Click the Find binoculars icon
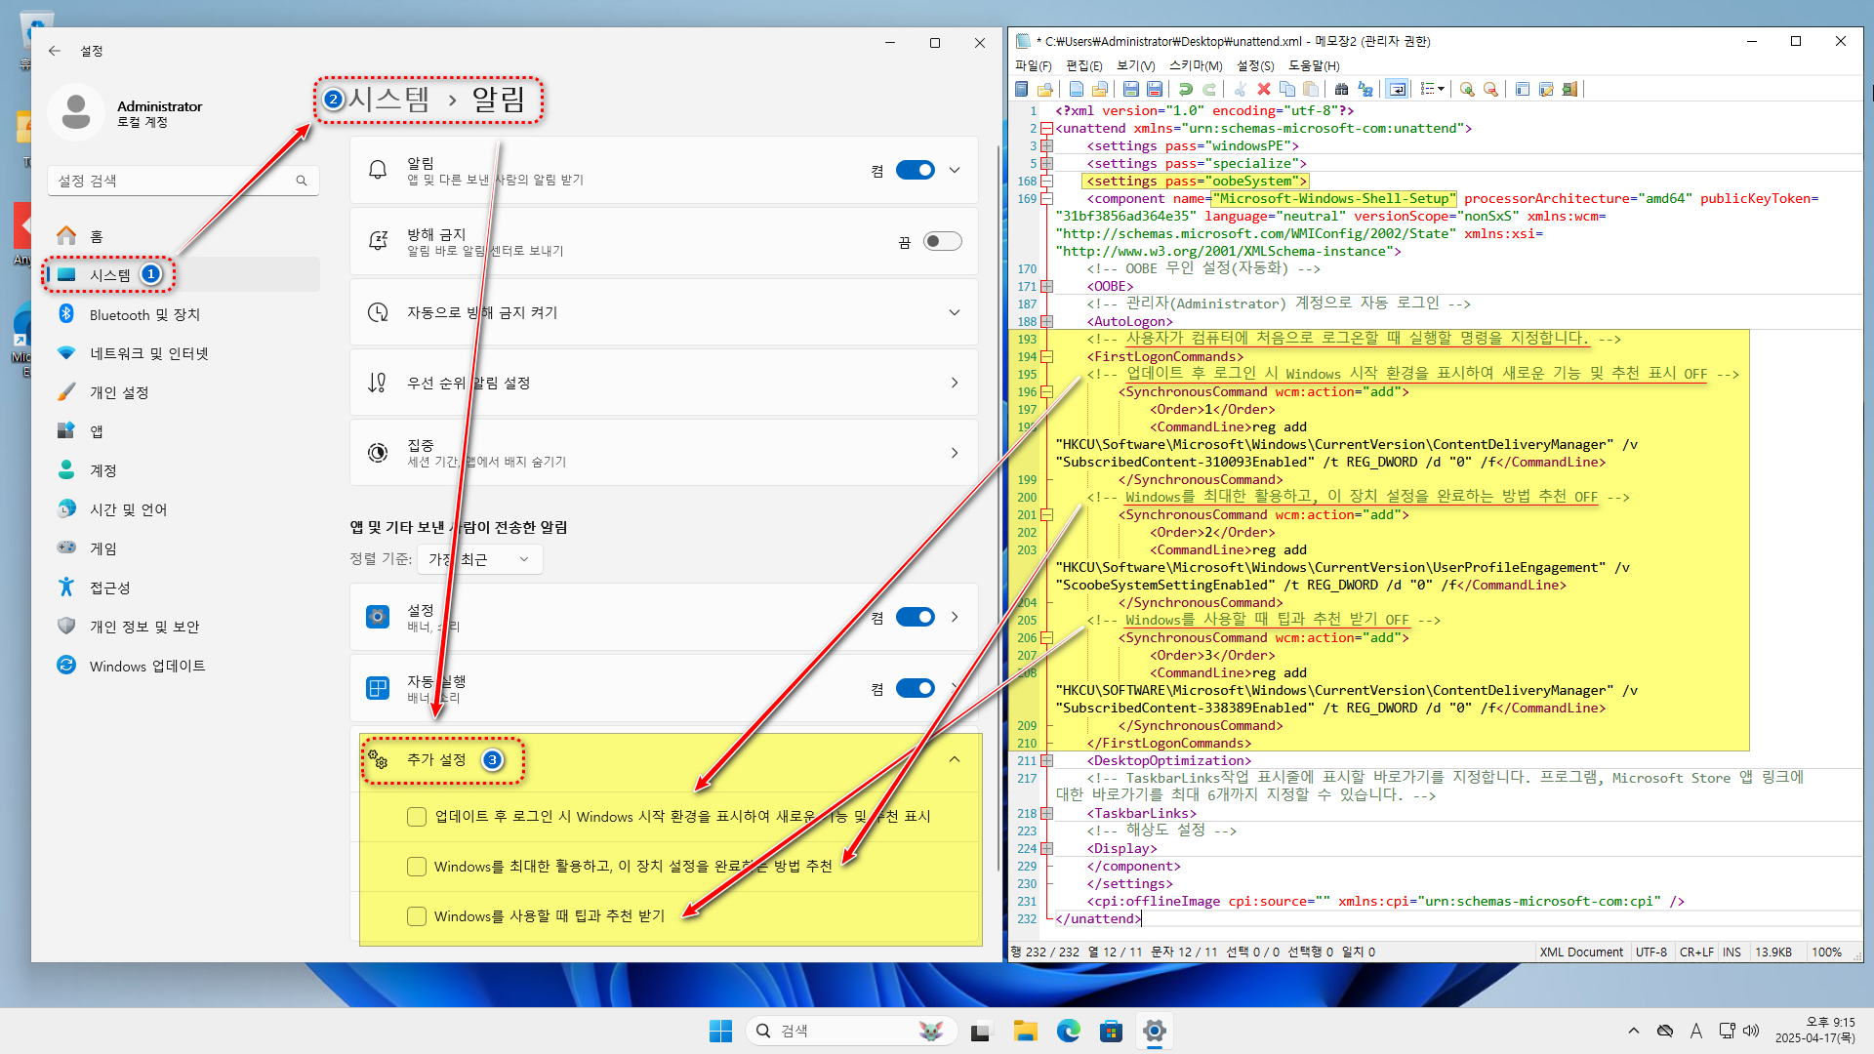 point(1341,89)
